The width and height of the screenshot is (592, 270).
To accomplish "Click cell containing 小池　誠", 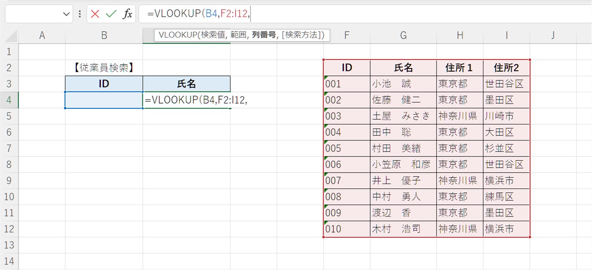I will click(403, 84).
